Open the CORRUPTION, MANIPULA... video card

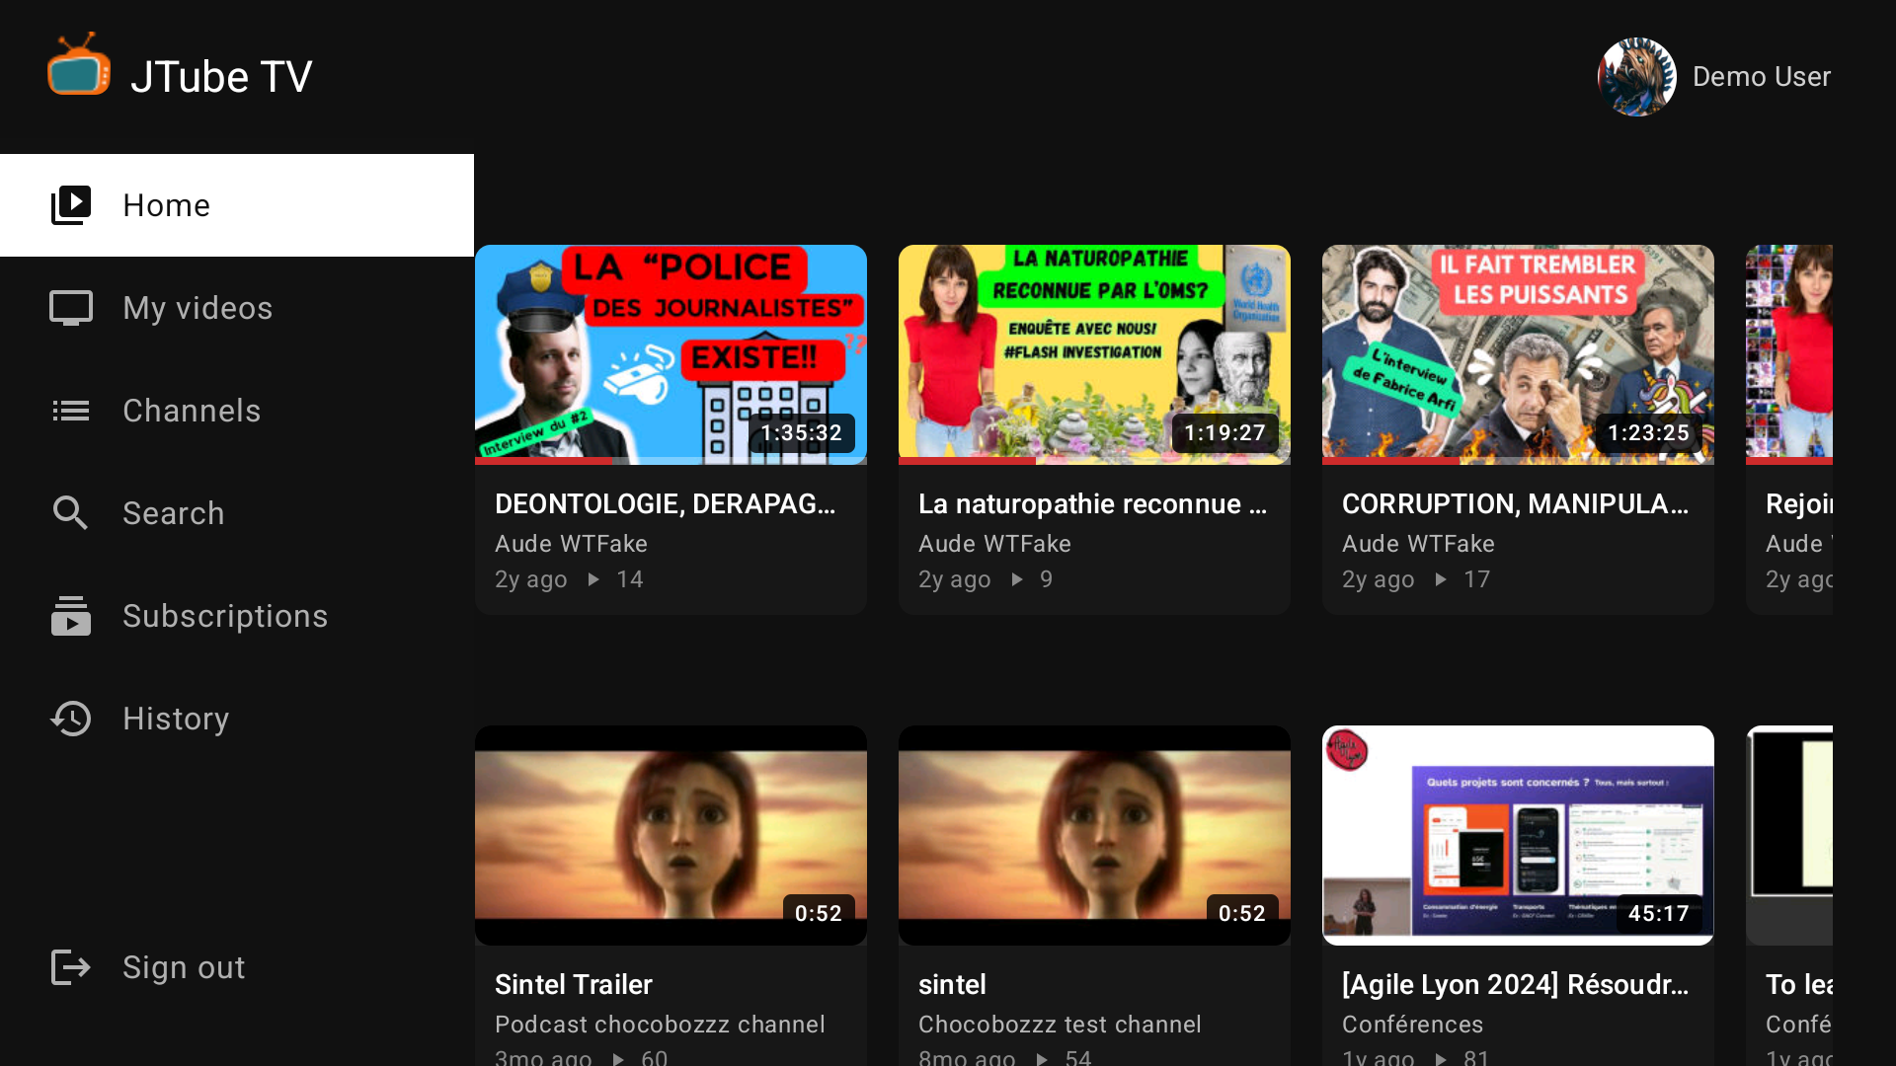[x=1518, y=429]
